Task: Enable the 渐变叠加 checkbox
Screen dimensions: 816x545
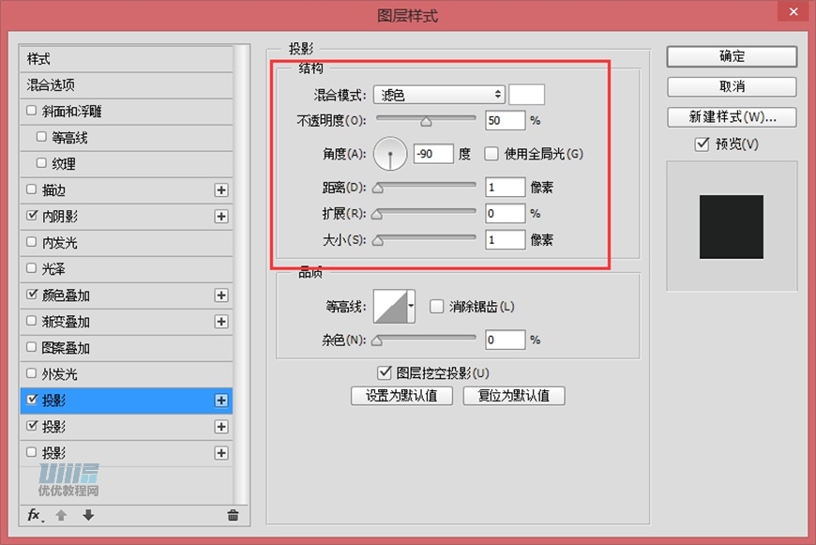Action: click(x=31, y=321)
